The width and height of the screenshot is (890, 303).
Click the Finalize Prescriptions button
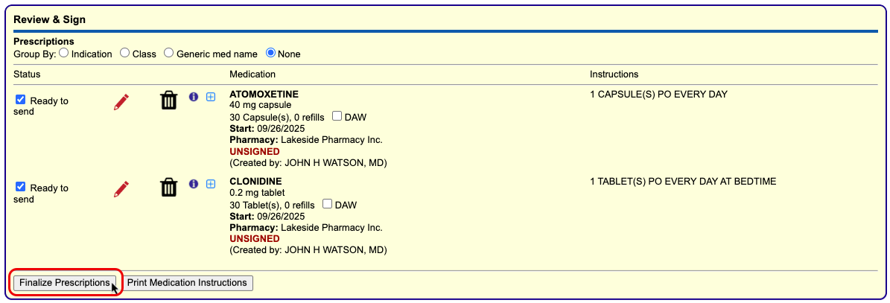click(64, 283)
